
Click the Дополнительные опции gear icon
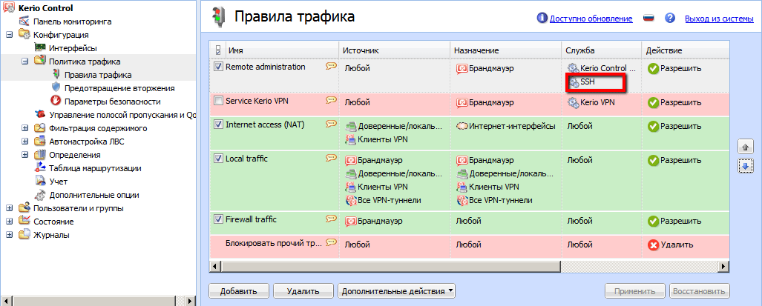point(40,195)
